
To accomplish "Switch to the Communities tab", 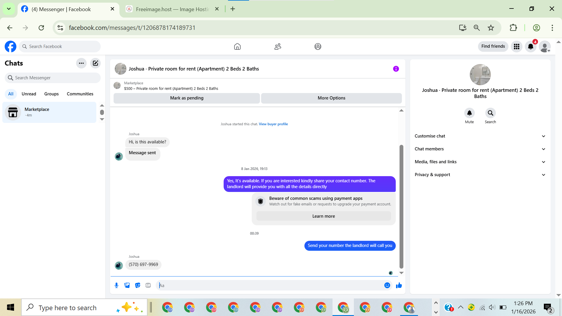I will 80,94.
